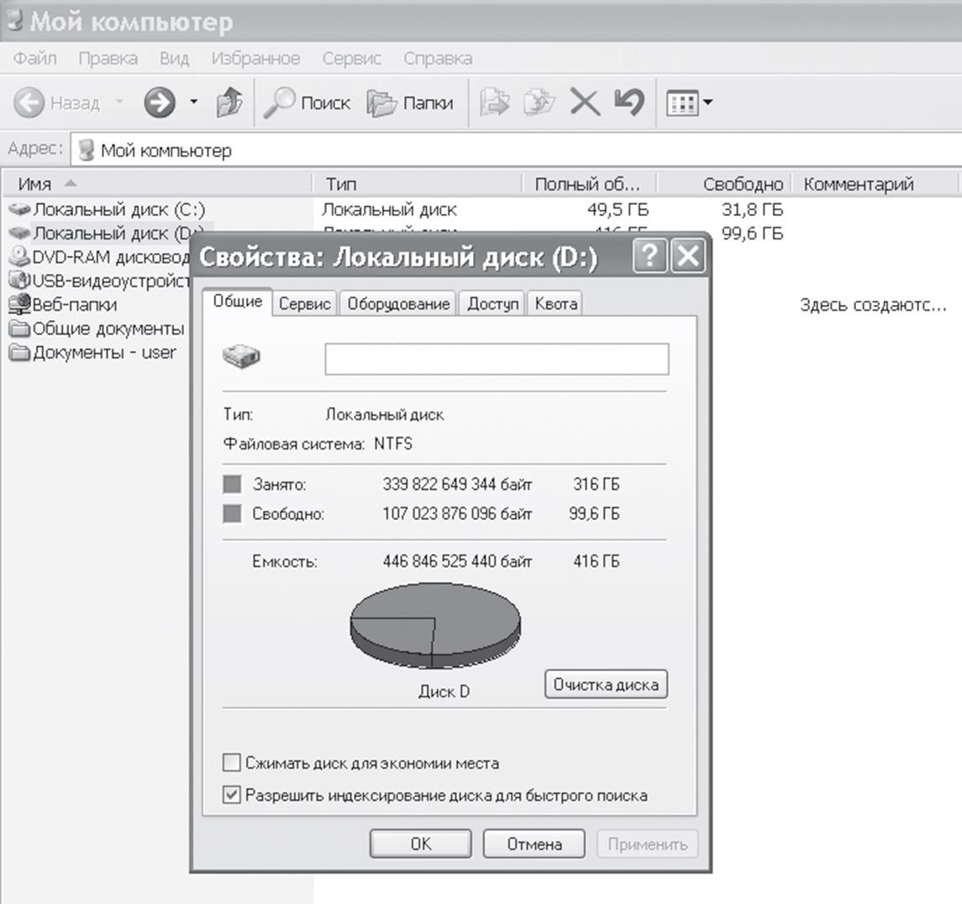Click the Delete (X) toolbar icon
This screenshot has height=904, width=962.
(585, 103)
